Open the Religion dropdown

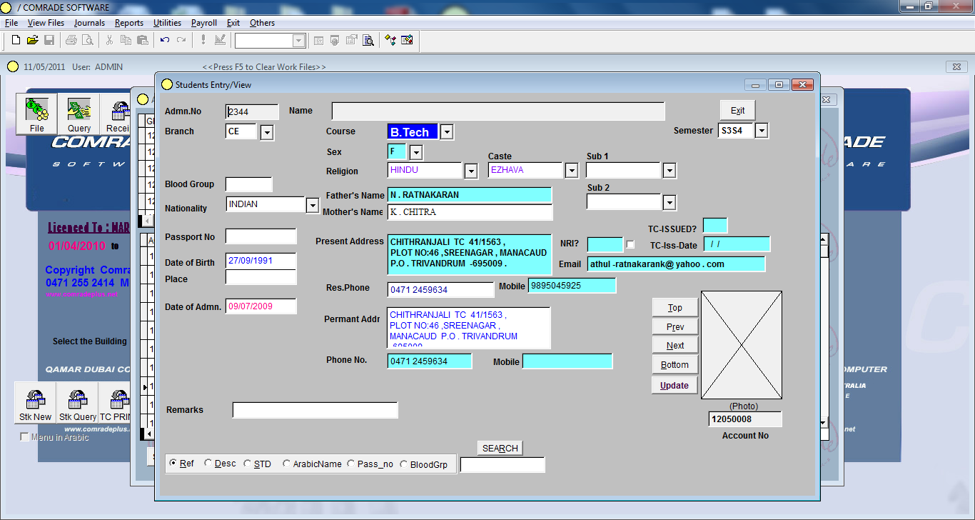[x=470, y=170]
